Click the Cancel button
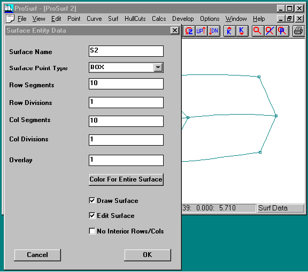The width and height of the screenshot is (308, 272). point(37,255)
